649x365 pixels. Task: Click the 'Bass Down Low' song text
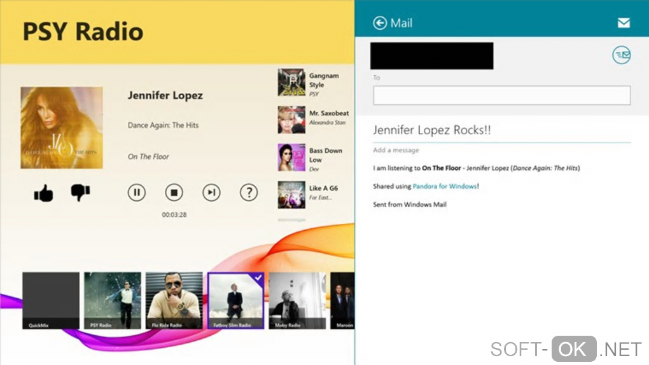click(325, 155)
